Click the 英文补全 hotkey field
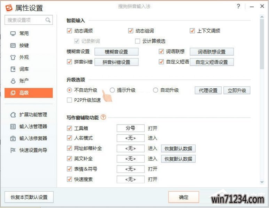 click(x=130, y=159)
